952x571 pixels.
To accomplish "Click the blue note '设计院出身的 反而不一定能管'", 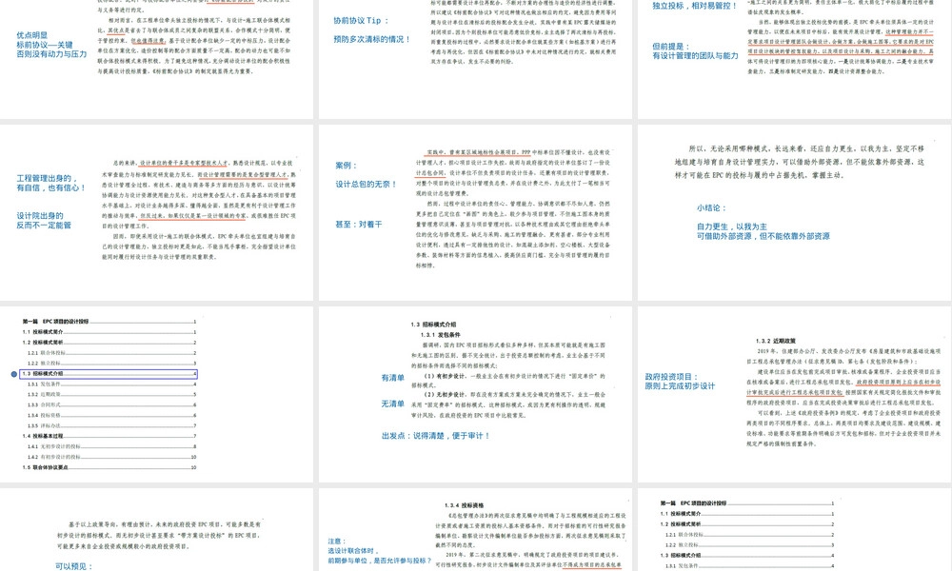I will click(x=44, y=220).
